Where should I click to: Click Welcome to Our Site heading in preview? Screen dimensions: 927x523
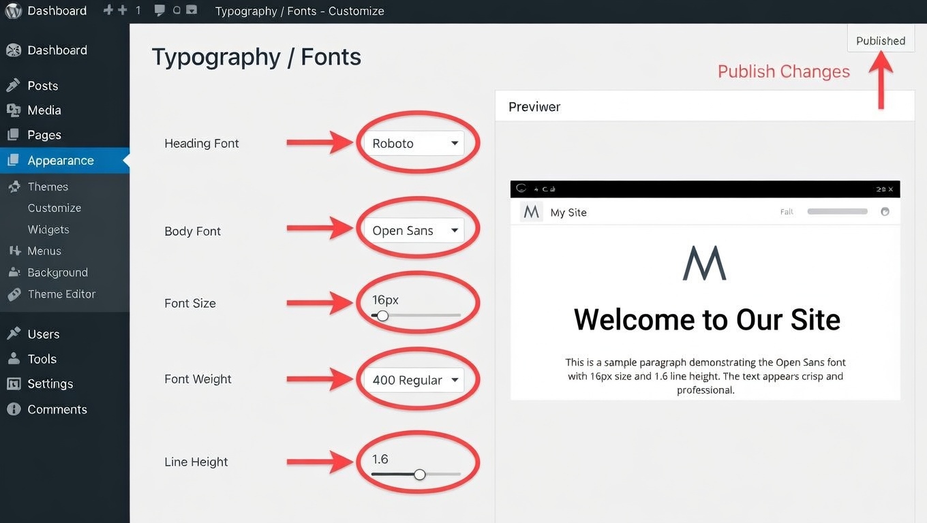tap(707, 319)
